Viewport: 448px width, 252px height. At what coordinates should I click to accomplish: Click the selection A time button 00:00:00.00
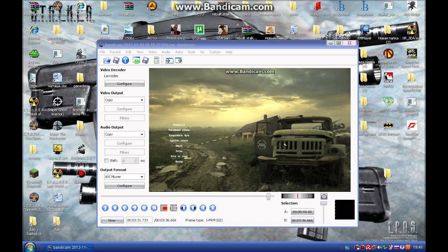[302, 212]
